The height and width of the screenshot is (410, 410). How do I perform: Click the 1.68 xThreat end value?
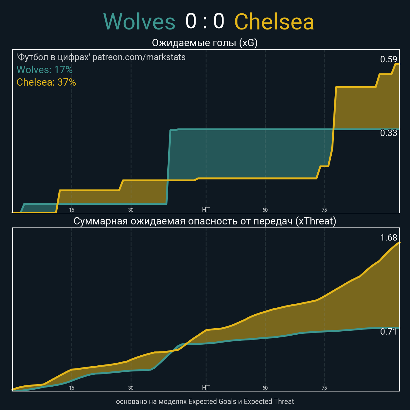tap(388, 237)
